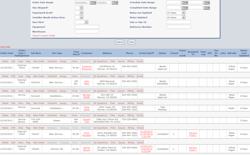Open calendar picker for Schedule Date Range end

(207, 2)
